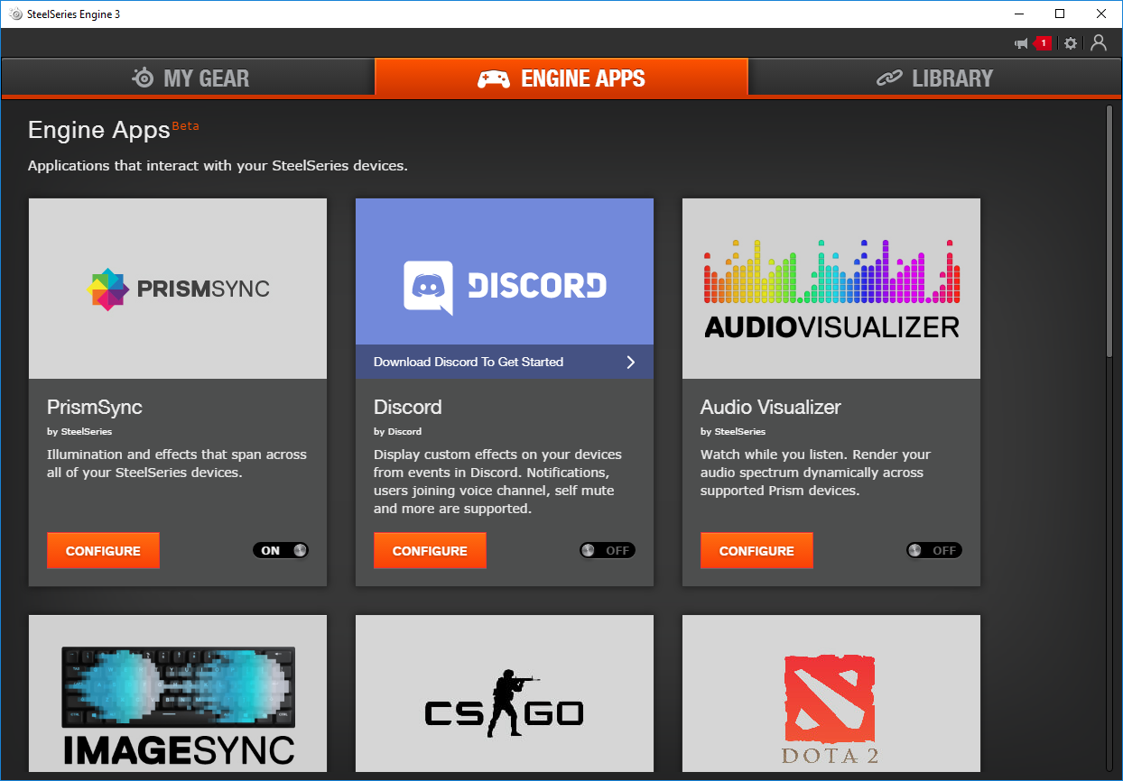Screen dimensions: 1123x781
Task: Switch to the My Gear tab
Action: click(x=188, y=78)
